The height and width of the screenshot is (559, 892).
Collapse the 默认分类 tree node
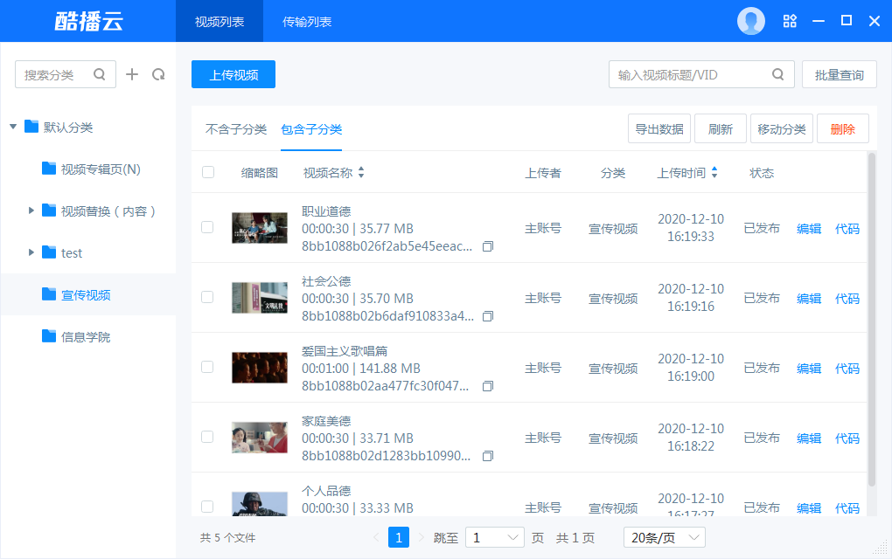click(x=11, y=126)
